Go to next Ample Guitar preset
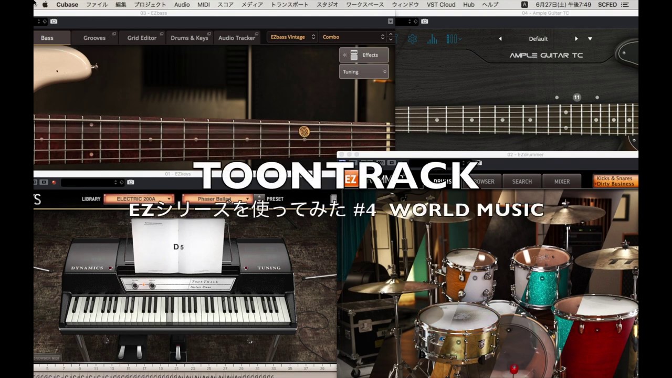Screen dimensions: 672x378 (576, 39)
